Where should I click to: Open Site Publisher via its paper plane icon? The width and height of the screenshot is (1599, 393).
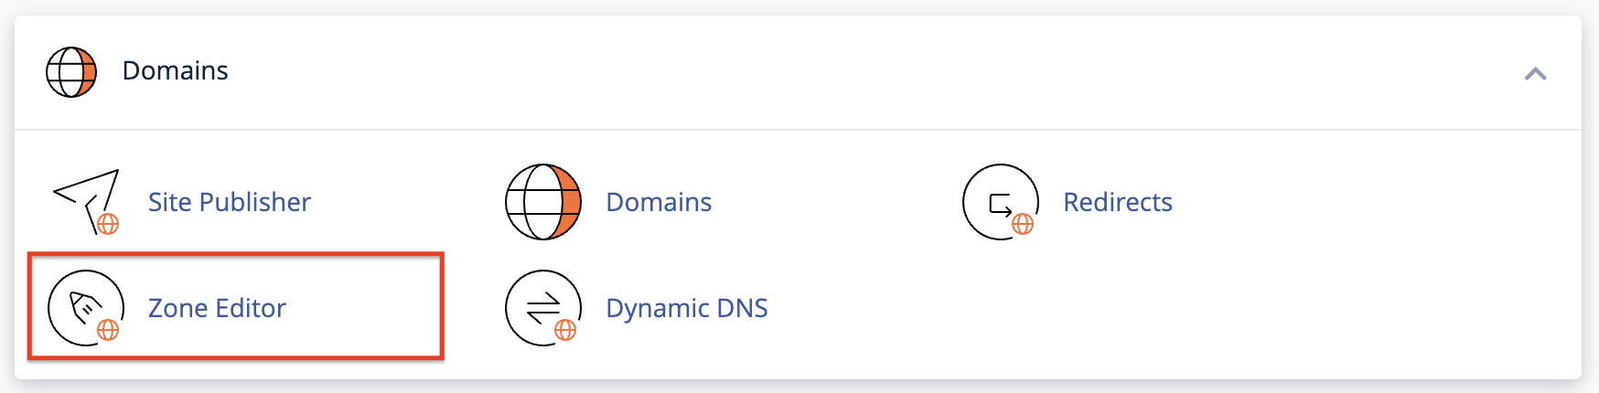tap(86, 201)
